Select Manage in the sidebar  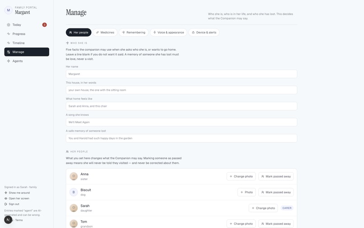pos(27,52)
